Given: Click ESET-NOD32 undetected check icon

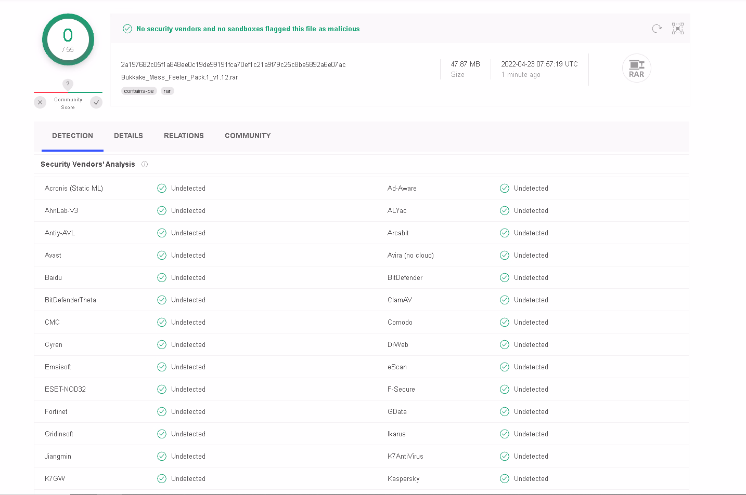Looking at the screenshot, I should pos(162,389).
